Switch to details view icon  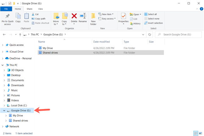click(x=196, y=133)
